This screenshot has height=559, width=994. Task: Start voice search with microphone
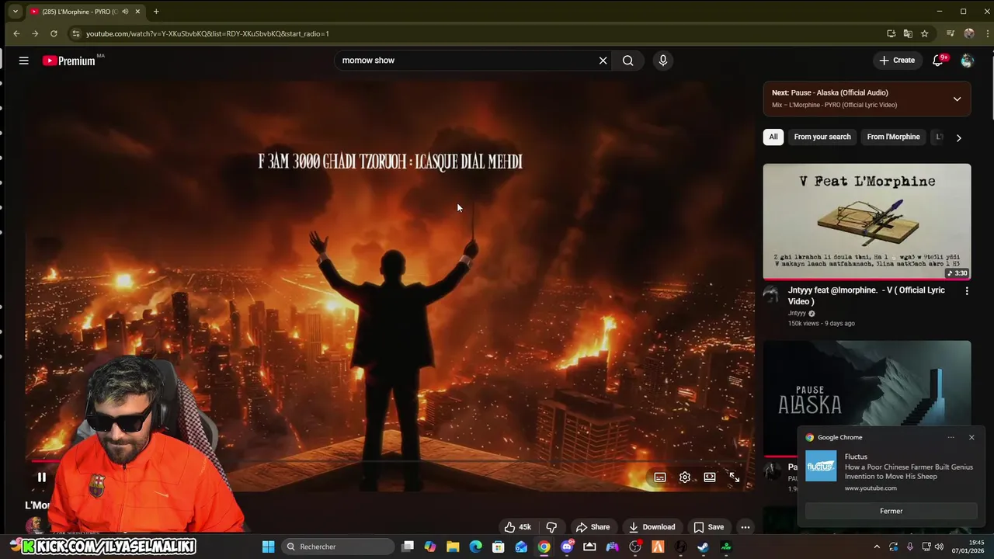click(x=662, y=61)
